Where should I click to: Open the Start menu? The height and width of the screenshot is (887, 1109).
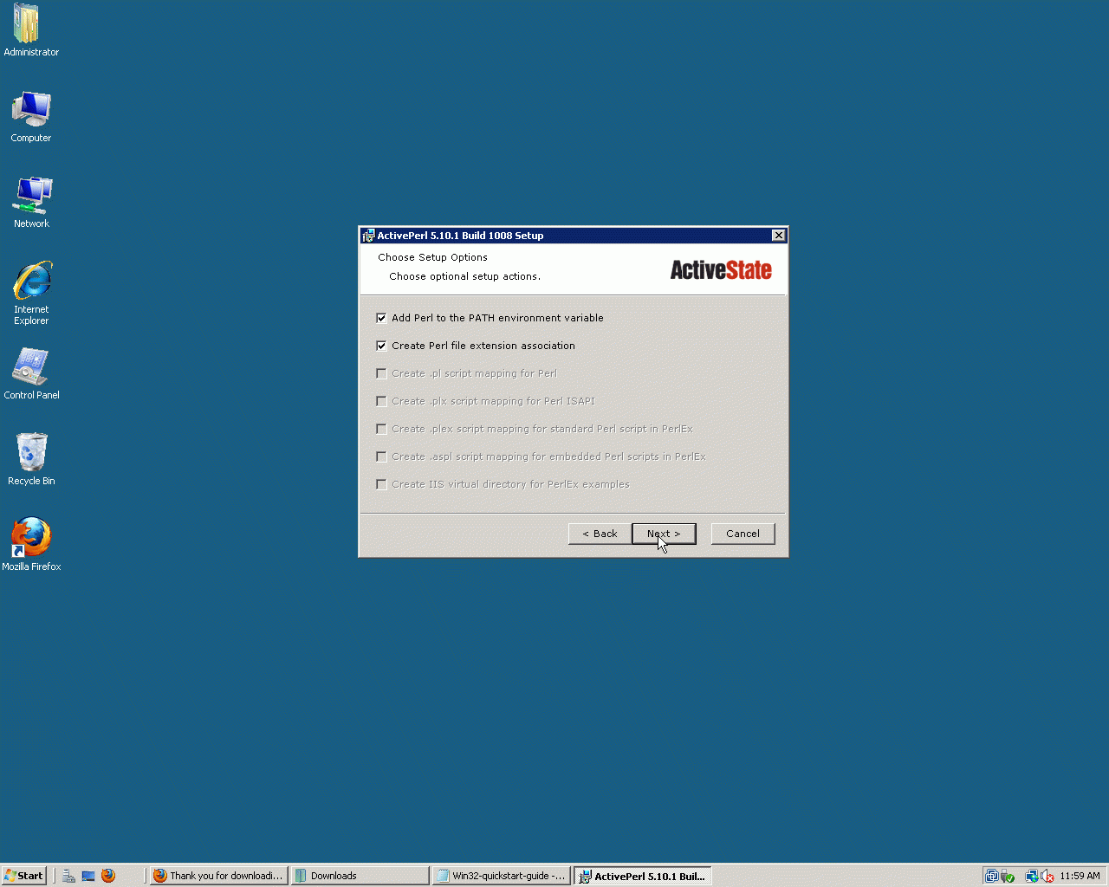24,876
